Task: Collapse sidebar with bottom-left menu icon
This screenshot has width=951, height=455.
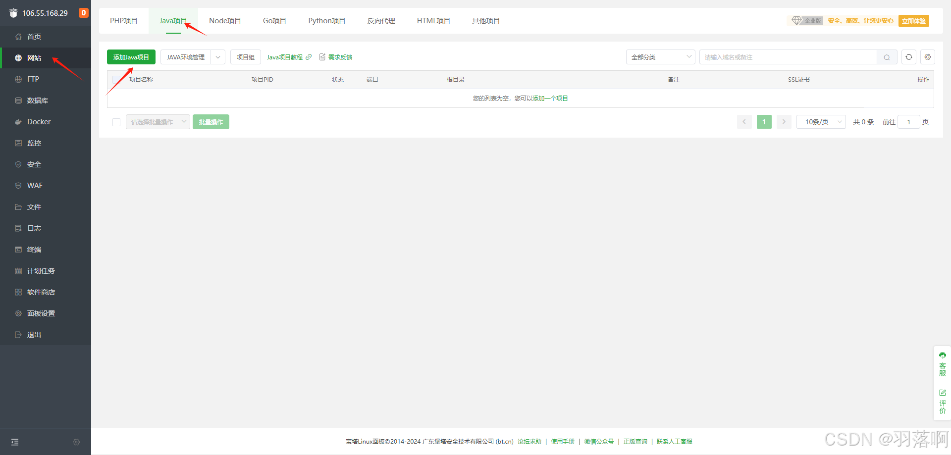Action: pos(15,442)
